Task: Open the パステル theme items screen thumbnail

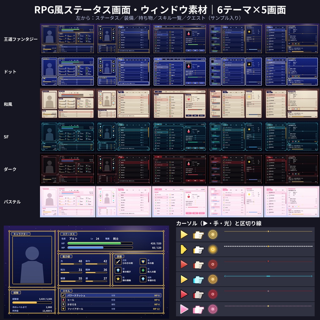Action: [180, 202]
